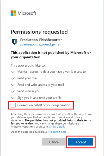Click the Microsoft wordmark text
This screenshot has height=156, width=104.
(27, 13)
